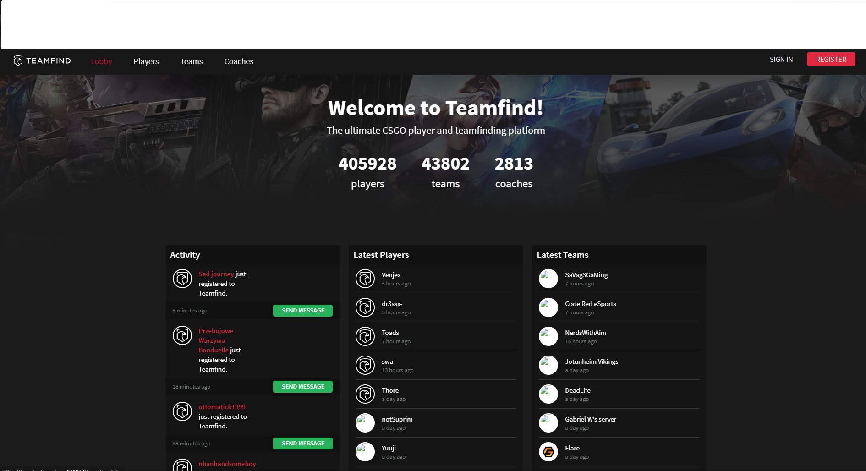Click the Activity panel heading

coord(185,255)
